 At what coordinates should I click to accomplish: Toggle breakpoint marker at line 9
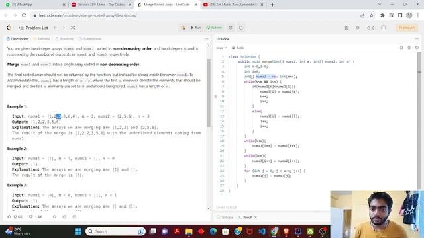(x=216, y=97)
